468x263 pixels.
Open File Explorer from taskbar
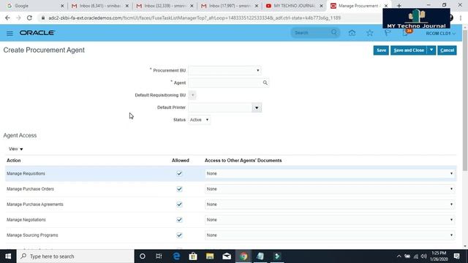click(x=210, y=256)
